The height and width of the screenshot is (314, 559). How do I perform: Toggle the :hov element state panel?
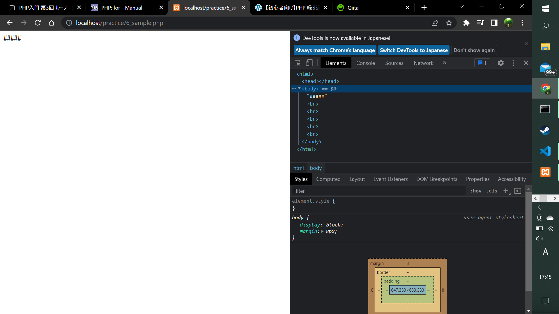[x=476, y=191]
